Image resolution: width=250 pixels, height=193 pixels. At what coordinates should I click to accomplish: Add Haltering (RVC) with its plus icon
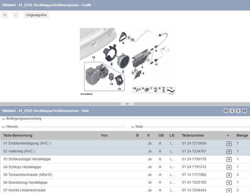[x=229, y=151]
